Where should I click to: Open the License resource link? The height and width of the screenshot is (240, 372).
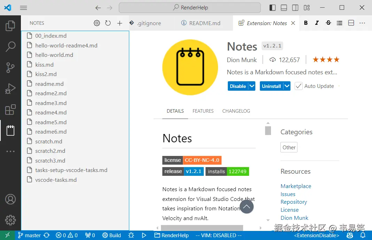tap(289, 210)
